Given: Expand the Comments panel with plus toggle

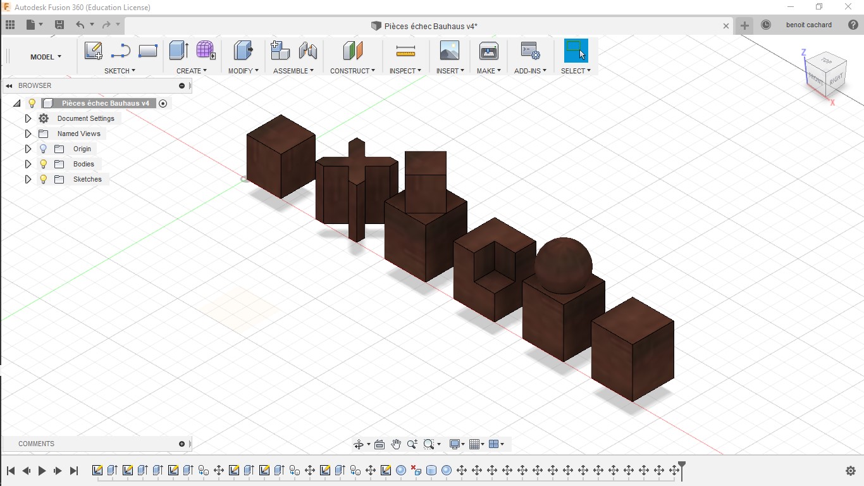Looking at the screenshot, I should coord(182,444).
